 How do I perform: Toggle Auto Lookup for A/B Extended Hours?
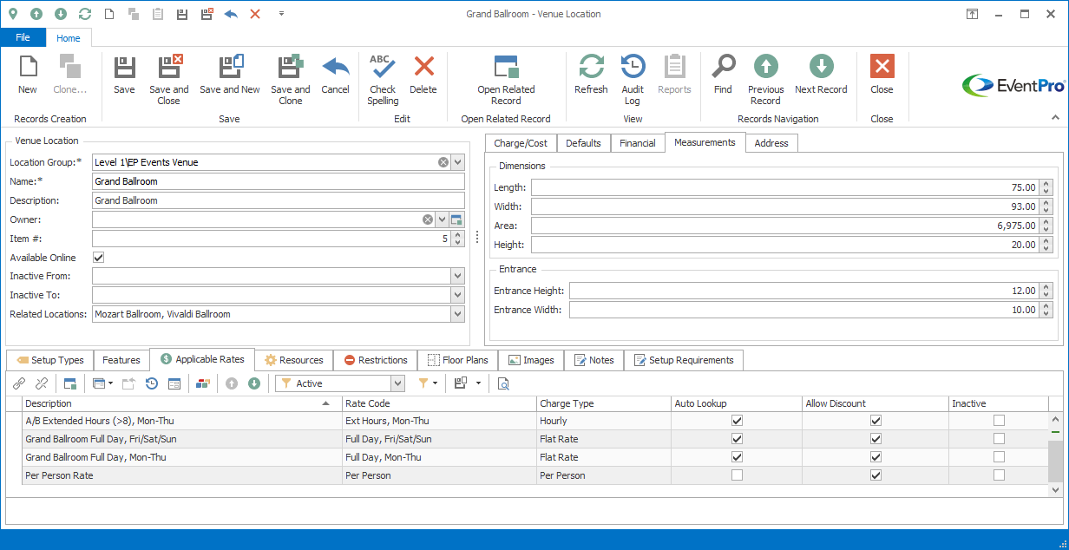[738, 421]
